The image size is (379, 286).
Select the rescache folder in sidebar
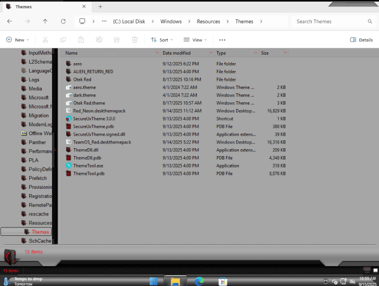pos(39,214)
